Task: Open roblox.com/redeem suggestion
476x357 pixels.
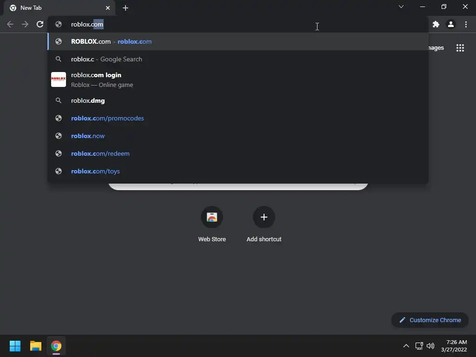Action: [x=238, y=153]
